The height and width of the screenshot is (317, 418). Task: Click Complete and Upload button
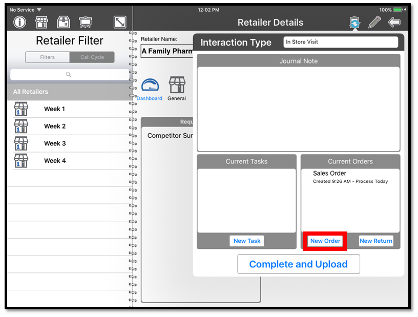(x=299, y=264)
